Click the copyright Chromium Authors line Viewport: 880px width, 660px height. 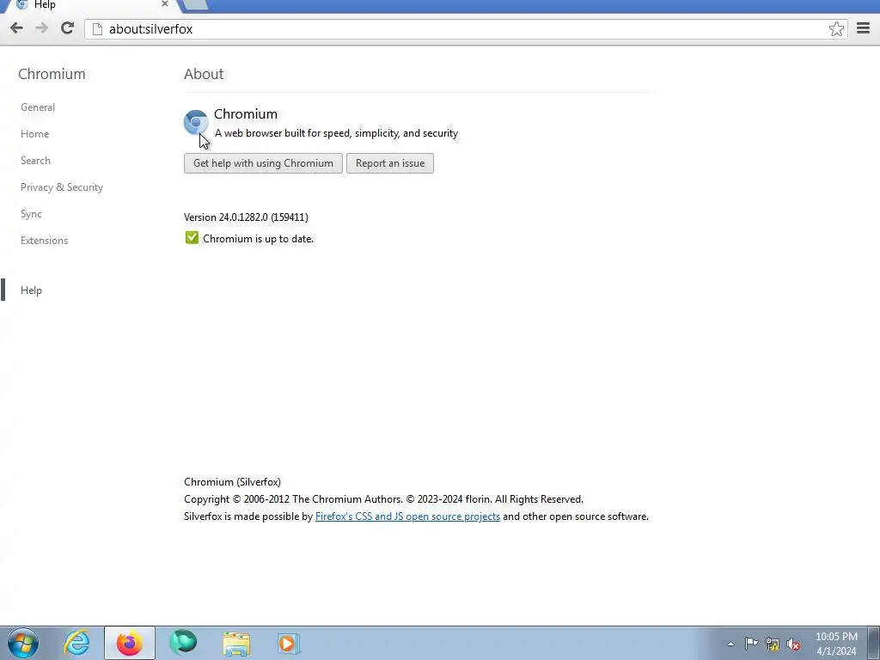pyautogui.click(x=383, y=499)
